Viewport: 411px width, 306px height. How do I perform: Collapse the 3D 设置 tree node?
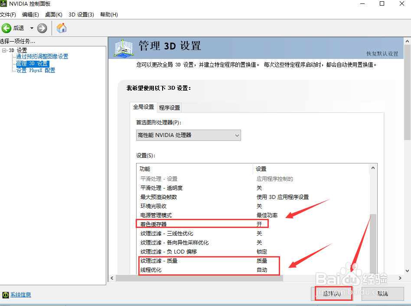click(x=4, y=50)
